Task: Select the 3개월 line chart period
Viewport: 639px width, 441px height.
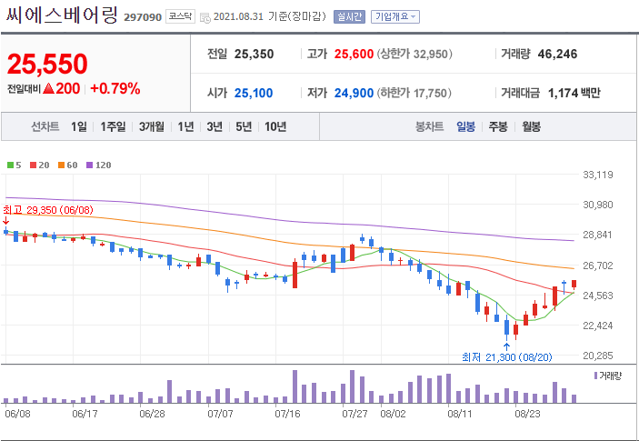Action: coord(152,126)
